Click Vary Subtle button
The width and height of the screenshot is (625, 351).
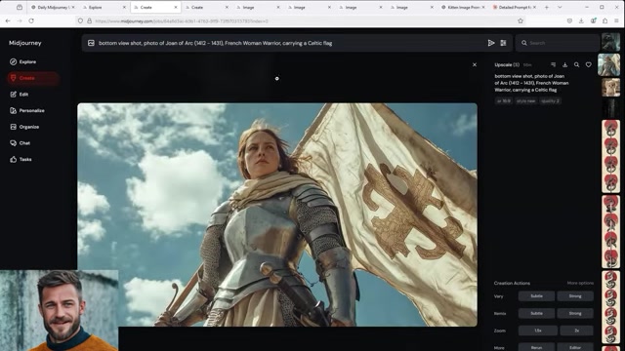point(536,296)
